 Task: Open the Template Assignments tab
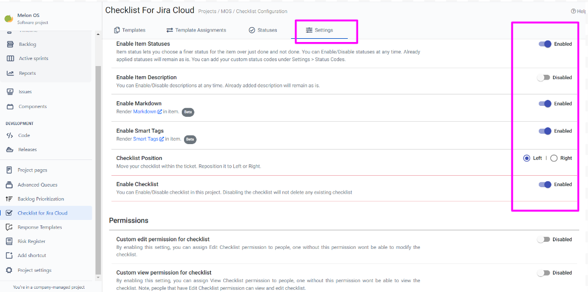196,30
